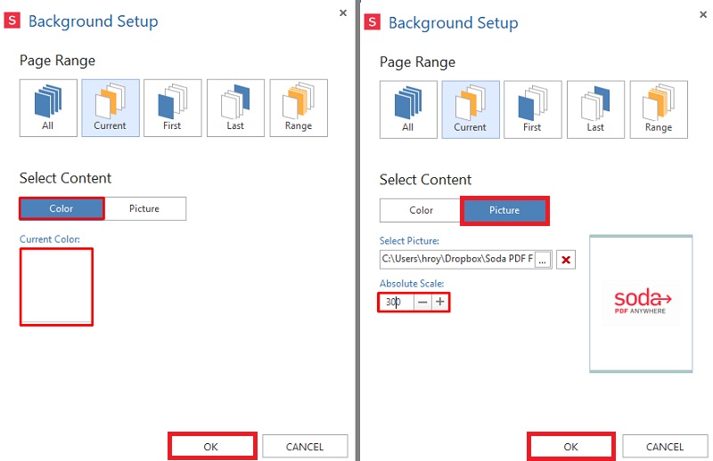Screen dimensions: 713x461
Task: Confirm with OK in left dialog
Action: [211, 447]
